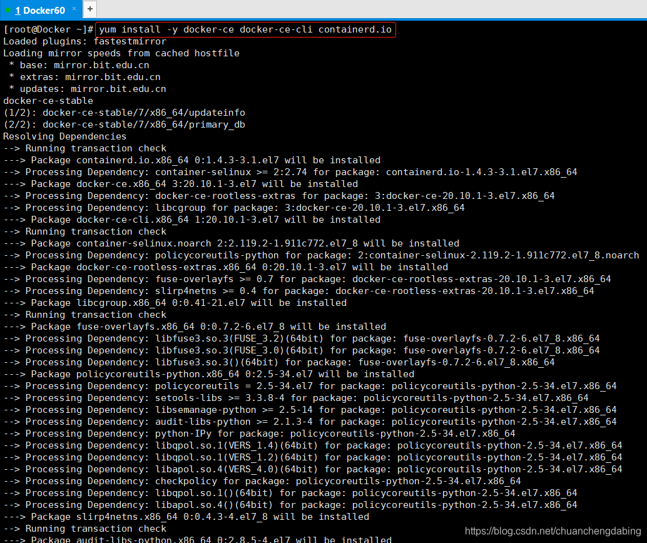Click libqpol.so.1(VERS_1.2) dependency line

coord(313,457)
